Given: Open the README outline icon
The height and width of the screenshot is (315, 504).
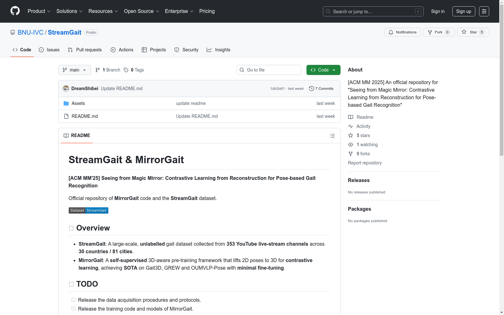Looking at the screenshot, I should point(332,136).
